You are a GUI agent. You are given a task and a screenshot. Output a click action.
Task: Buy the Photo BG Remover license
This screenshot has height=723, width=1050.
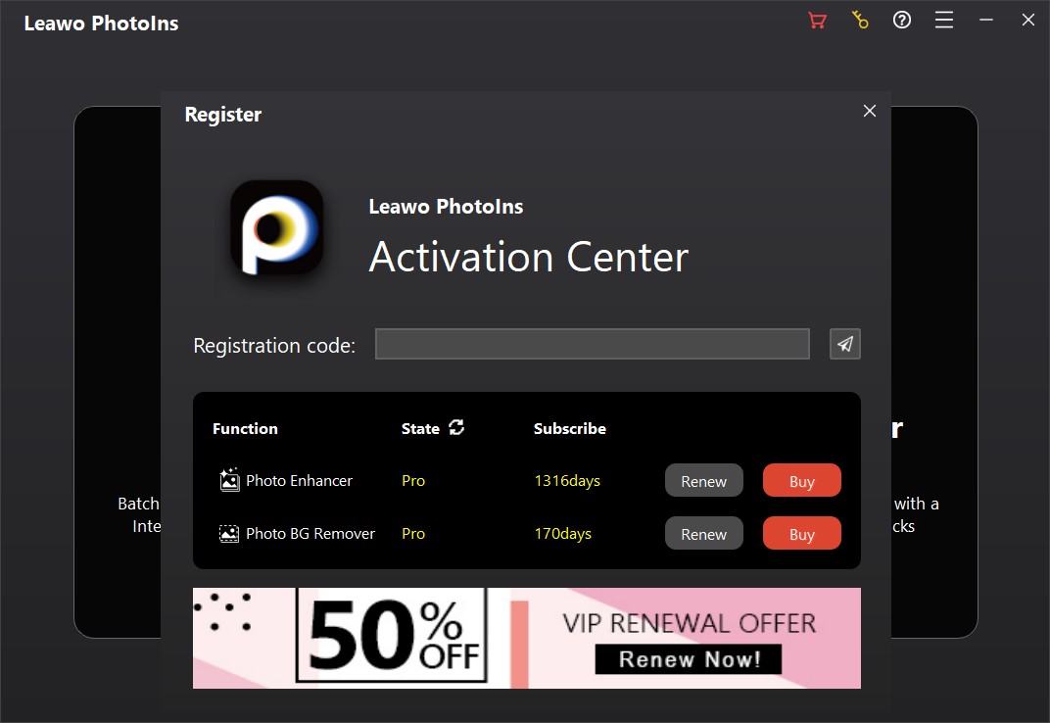tap(801, 534)
